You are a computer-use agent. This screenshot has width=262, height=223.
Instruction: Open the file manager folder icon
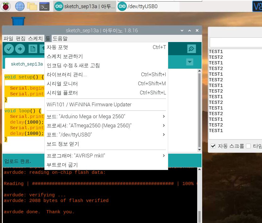pyautogui.click(x=32, y=6)
